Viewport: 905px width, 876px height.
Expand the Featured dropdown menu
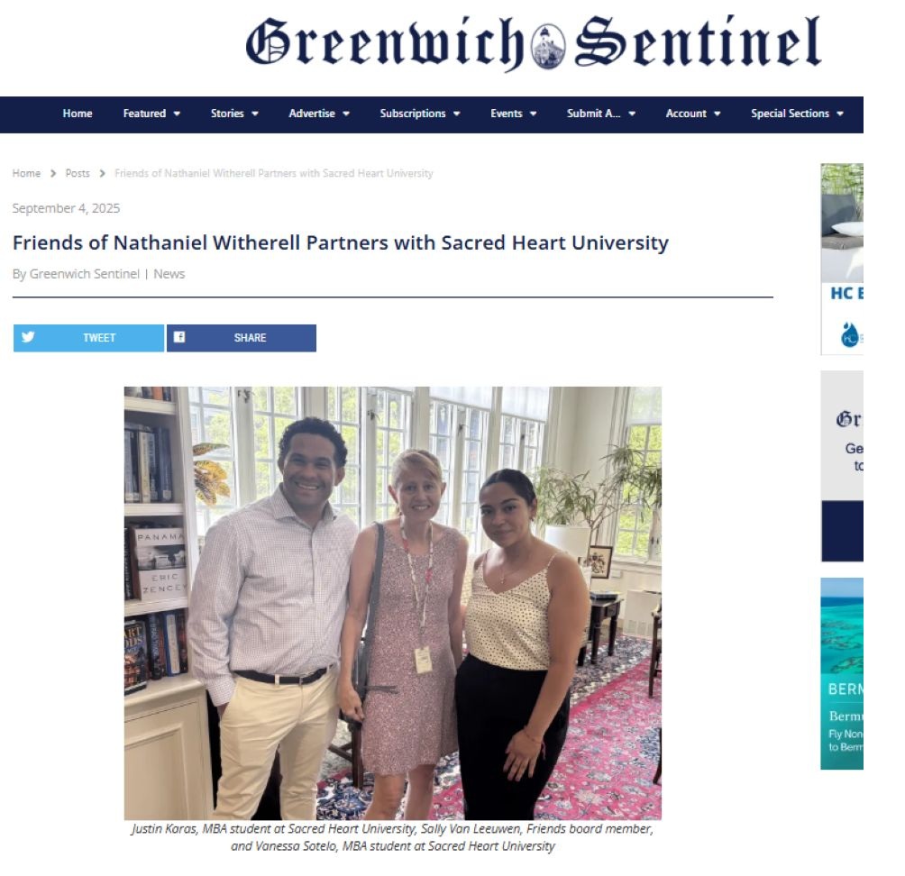coord(151,114)
